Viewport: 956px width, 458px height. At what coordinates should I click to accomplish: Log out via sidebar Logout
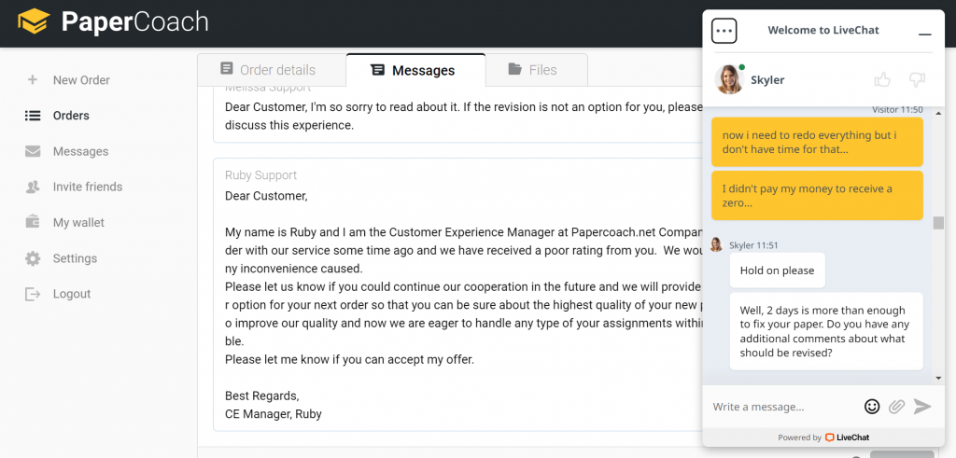[x=71, y=294]
